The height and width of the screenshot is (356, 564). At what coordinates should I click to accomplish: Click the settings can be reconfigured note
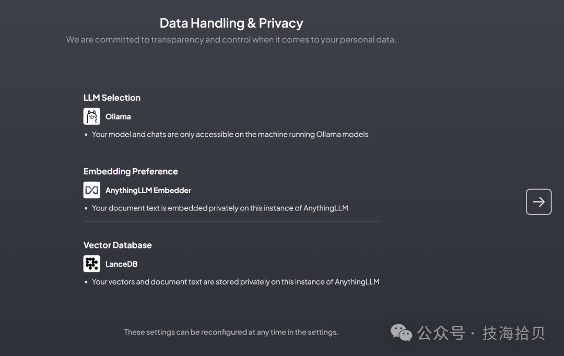tap(231, 332)
